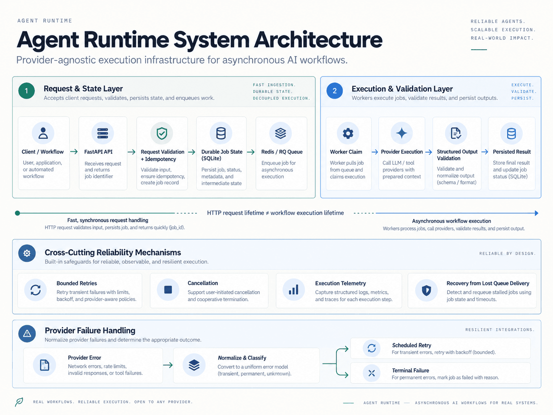Click the "RELIABLE BY DESIGN." tagline
The height and width of the screenshot is (415, 553).
click(x=508, y=253)
